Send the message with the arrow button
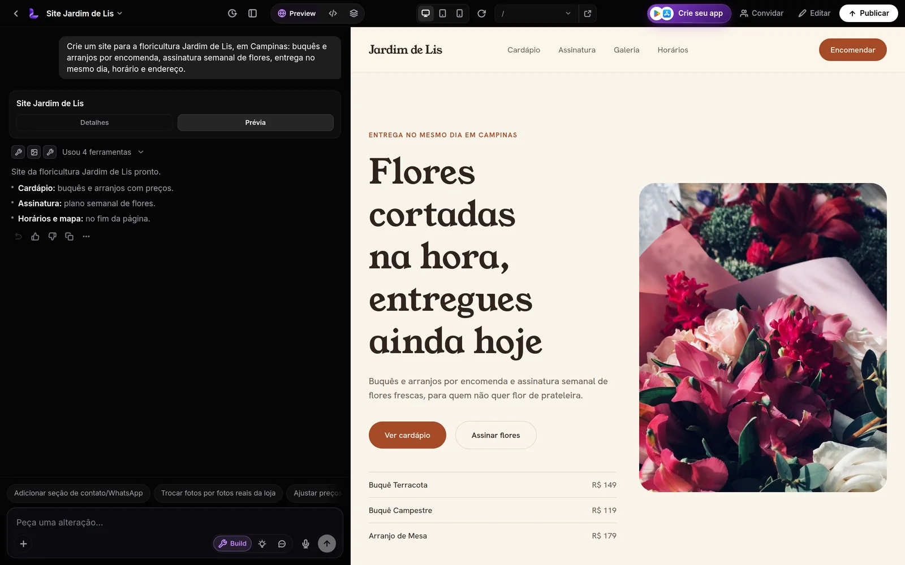Image resolution: width=905 pixels, height=565 pixels. coord(327,544)
